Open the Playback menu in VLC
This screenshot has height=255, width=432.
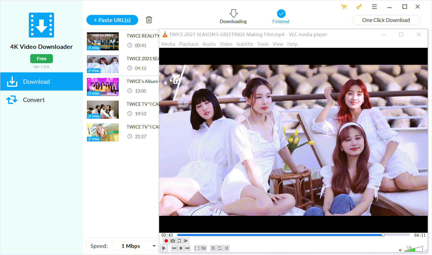[x=189, y=44]
